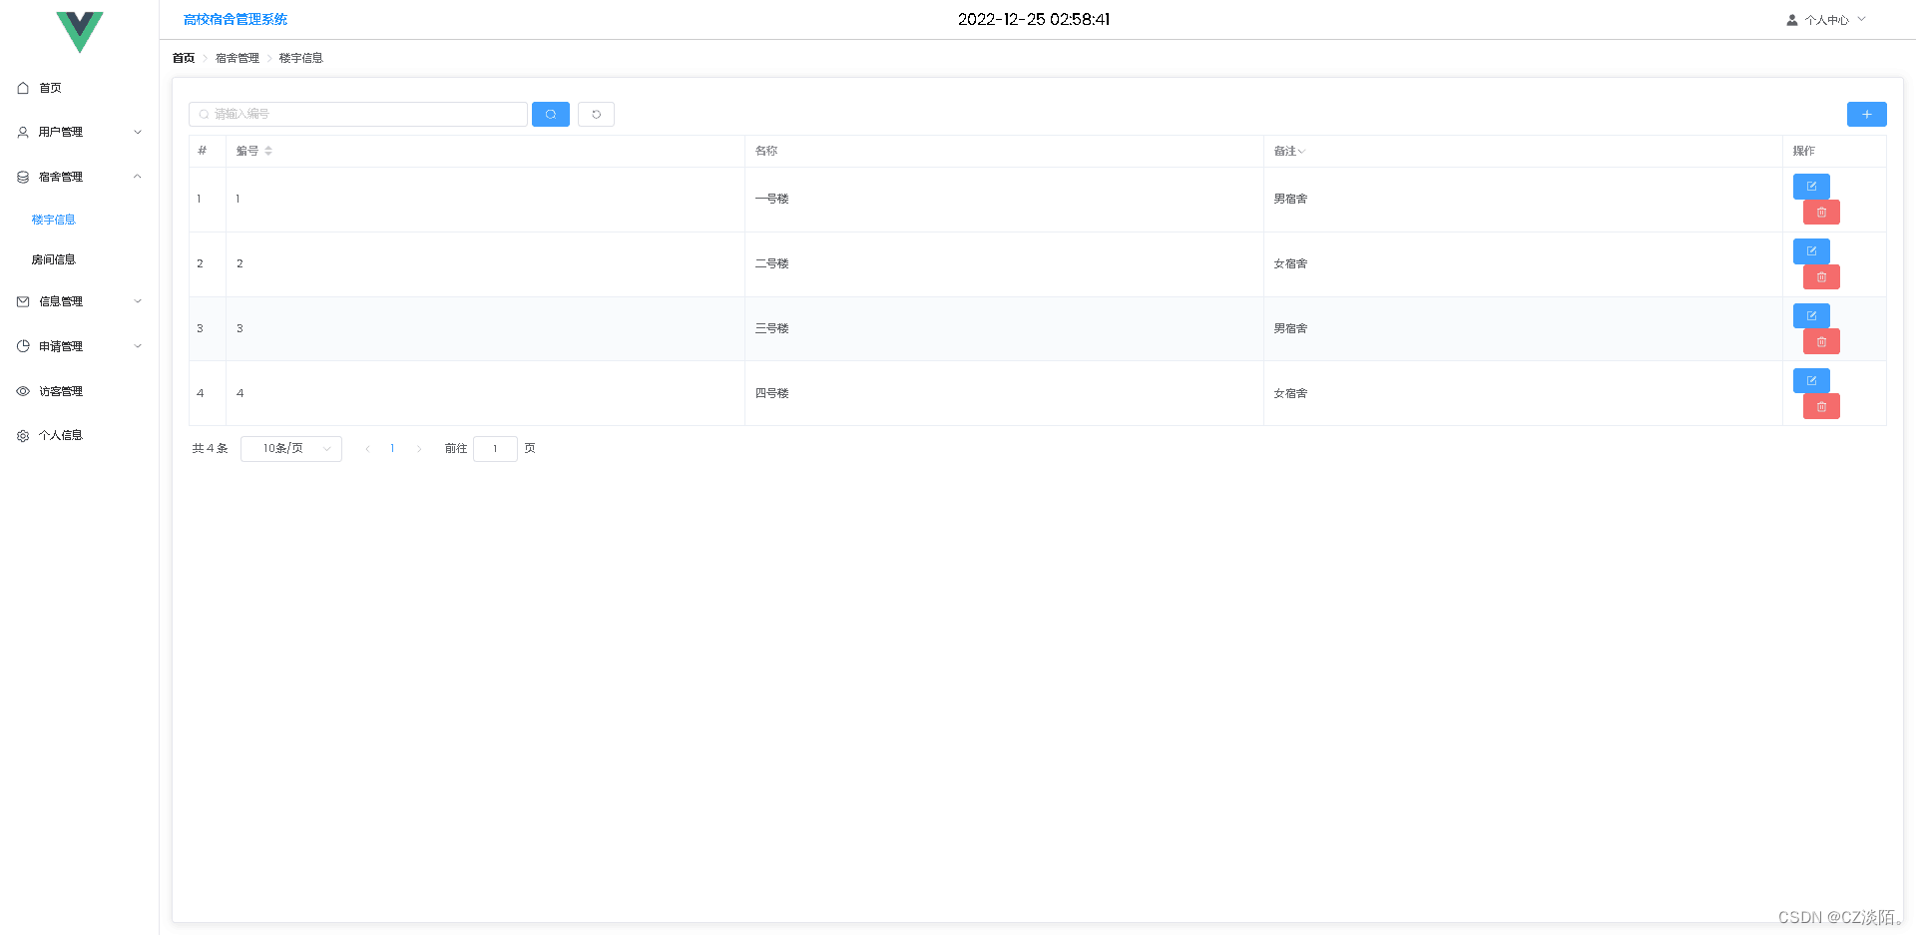The image size is (1916, 935).
Task: Click the next page arrow
Action: [x=419, y=449]
